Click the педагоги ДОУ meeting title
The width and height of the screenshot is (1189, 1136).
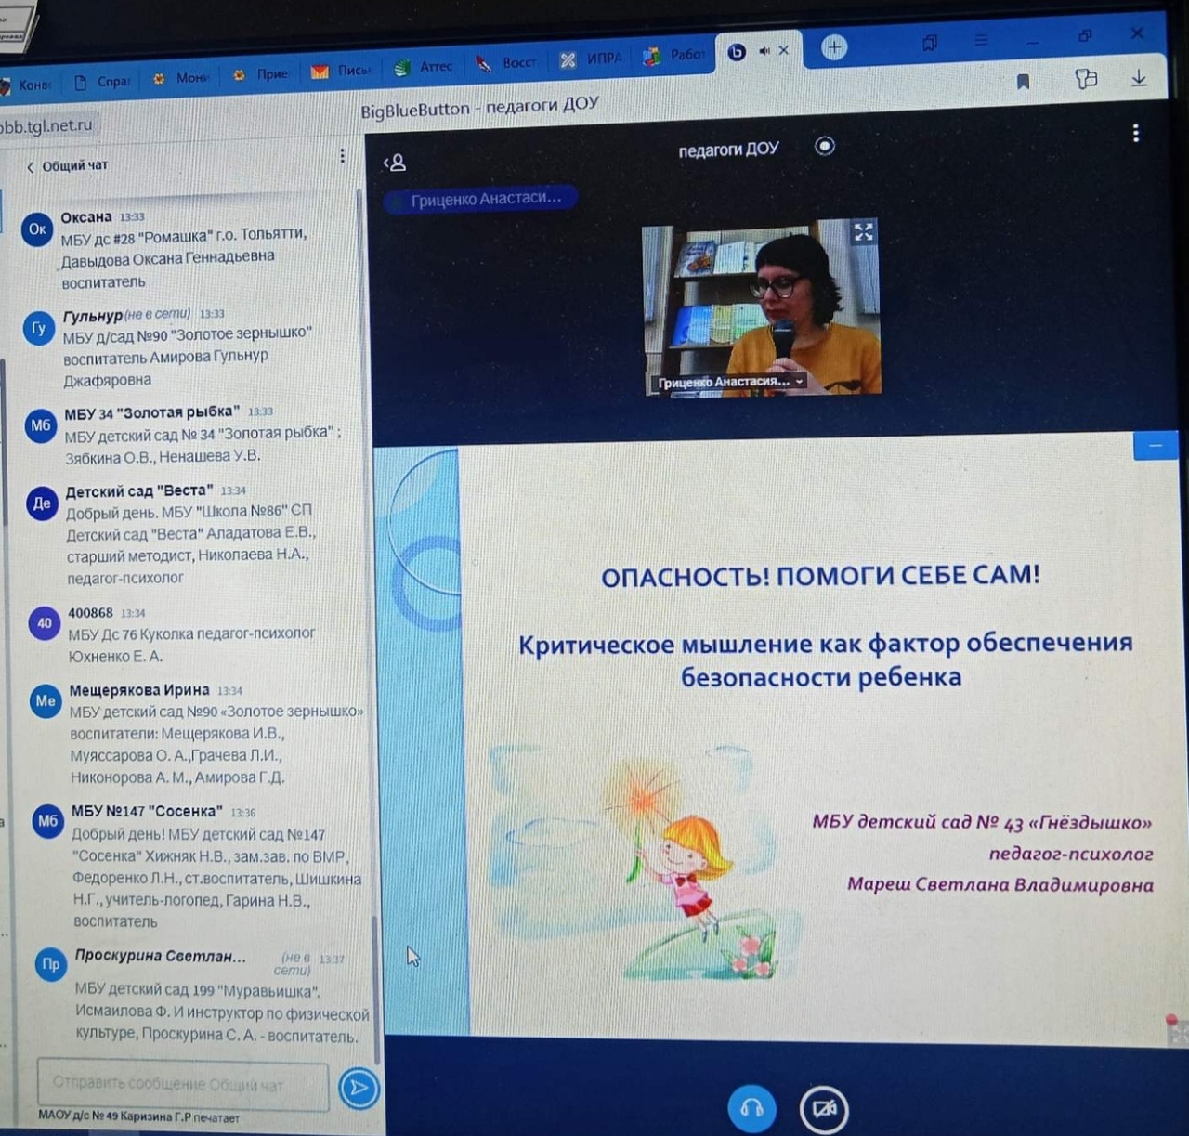coord(728,149)
